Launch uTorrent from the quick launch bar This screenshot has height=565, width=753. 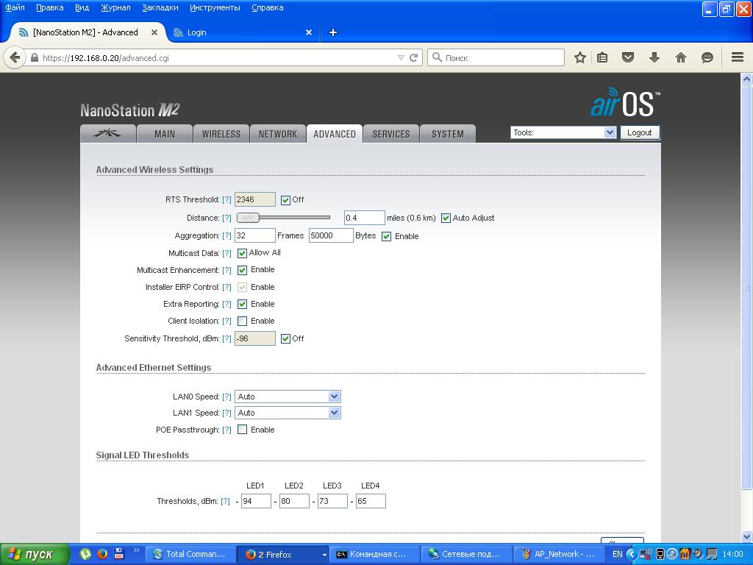click(85, 554)
